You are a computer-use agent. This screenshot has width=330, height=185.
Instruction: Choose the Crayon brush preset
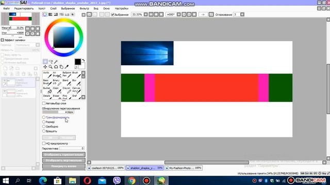coord(67,90)
